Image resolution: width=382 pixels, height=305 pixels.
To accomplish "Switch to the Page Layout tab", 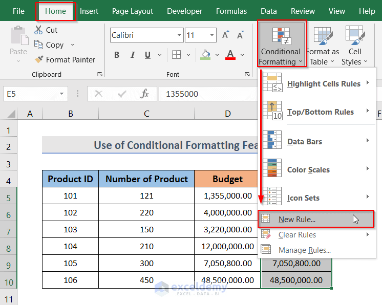I will [132, 11].
